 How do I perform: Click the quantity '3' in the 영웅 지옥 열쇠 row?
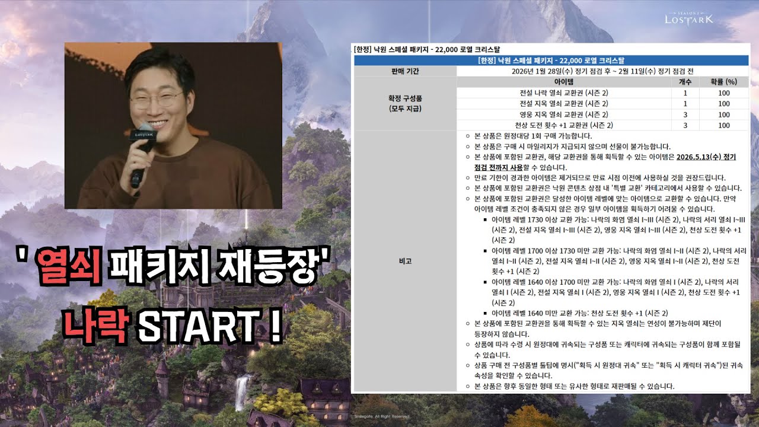click(x=685, y=114)
